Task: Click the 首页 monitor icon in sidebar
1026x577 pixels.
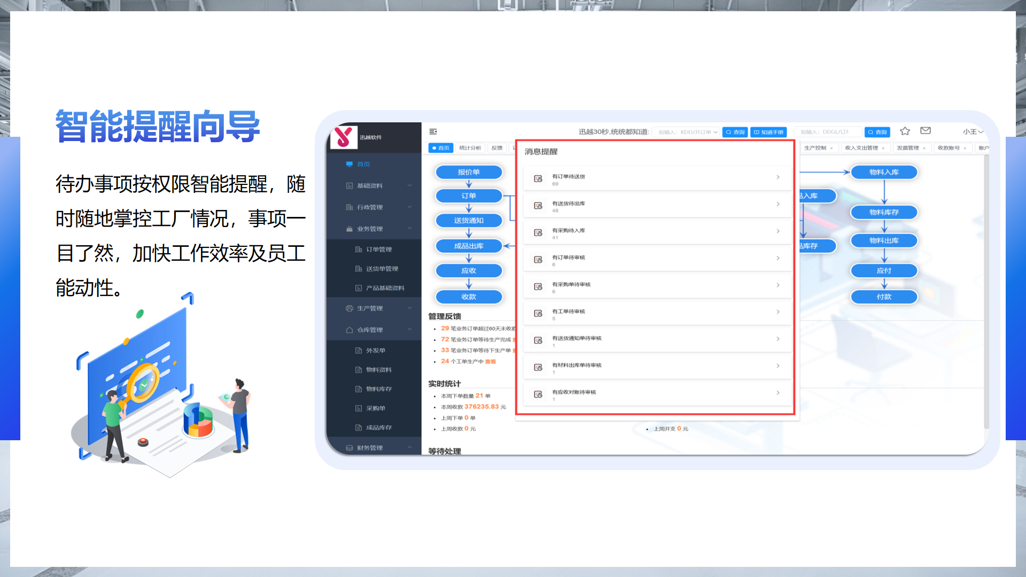Action: pos(349,164)
